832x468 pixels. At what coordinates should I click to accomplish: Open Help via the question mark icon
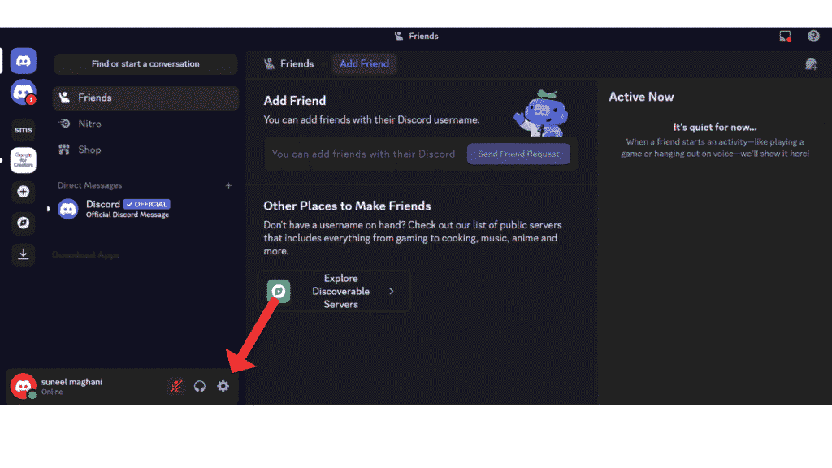click(813, 36)
